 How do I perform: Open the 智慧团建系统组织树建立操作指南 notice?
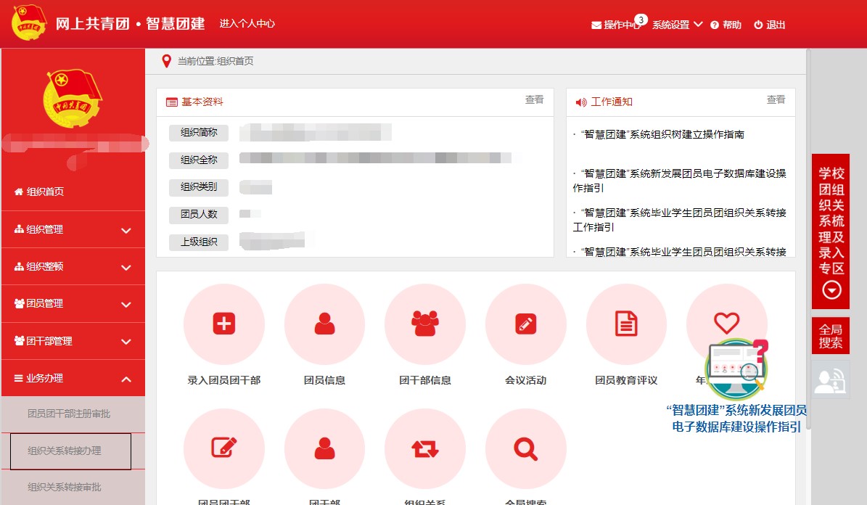click(662, 135)
